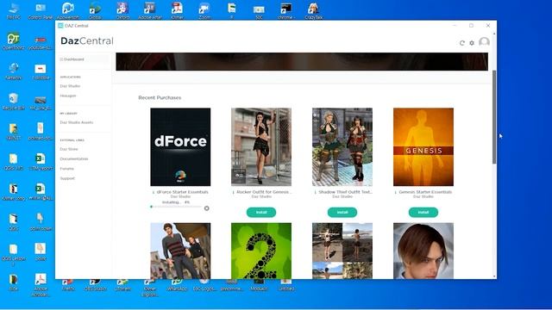552x310 pixels.
Task: Select This PC desktop icon
Action: (x=14, y=10)
